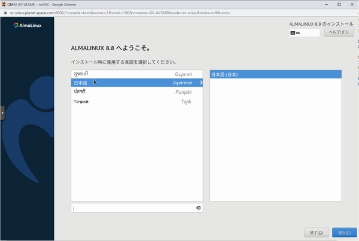Viewport: 359px width, 241px height.
Task: Select the 日本語 Japanese language row
Action: point(136,83)
